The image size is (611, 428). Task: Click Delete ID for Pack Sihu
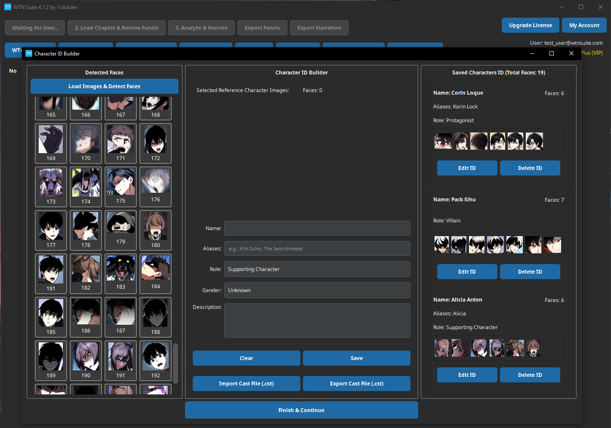coord(530,271)
